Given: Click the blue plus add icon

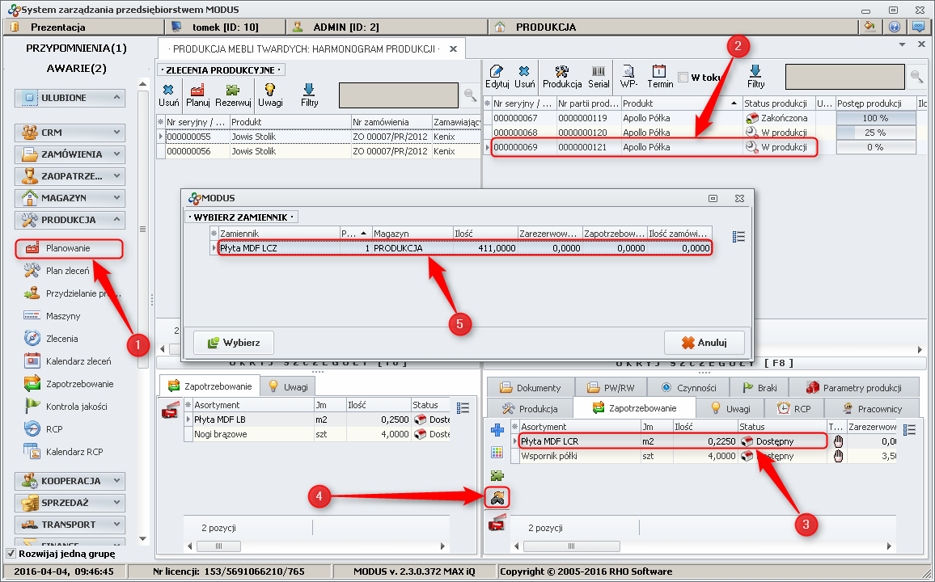Looking at the screenshot, I should (497, 430).
